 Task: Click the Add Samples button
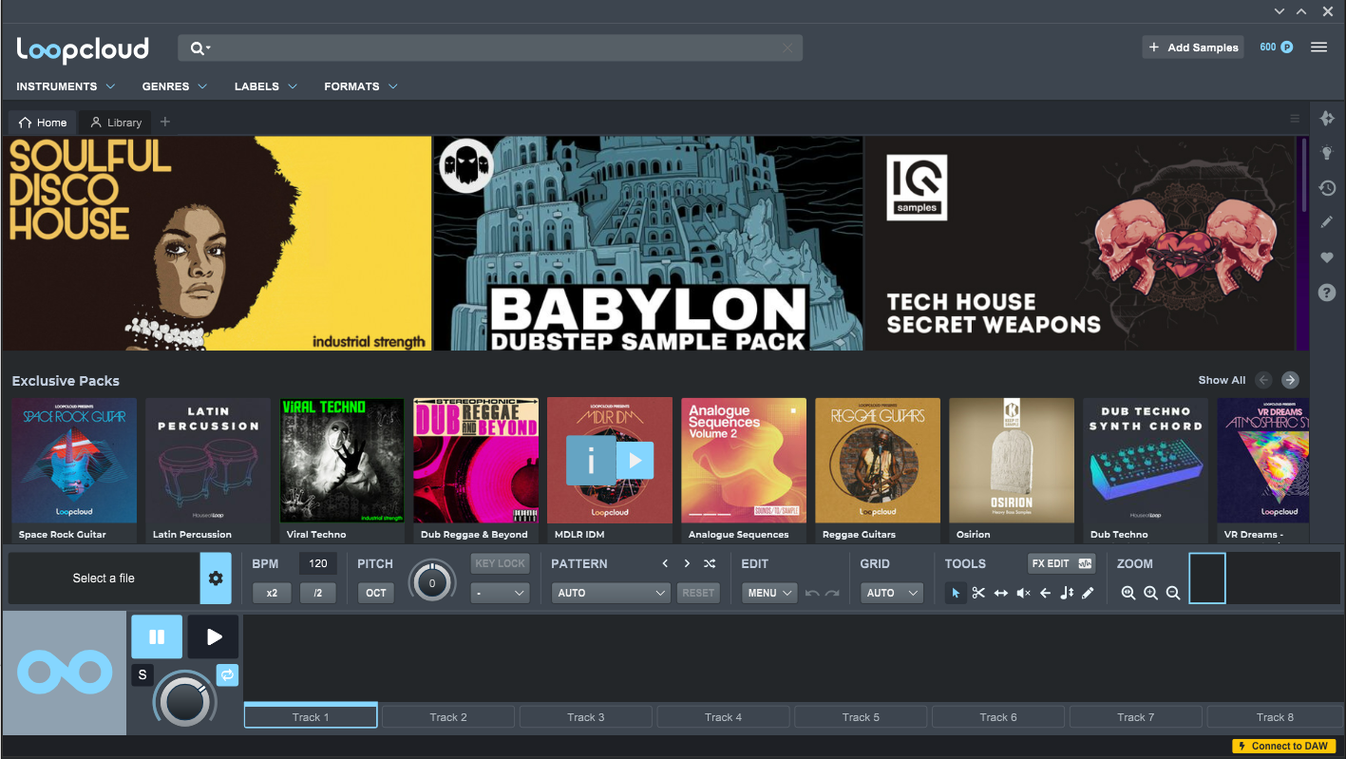[x=1193, y=47]
